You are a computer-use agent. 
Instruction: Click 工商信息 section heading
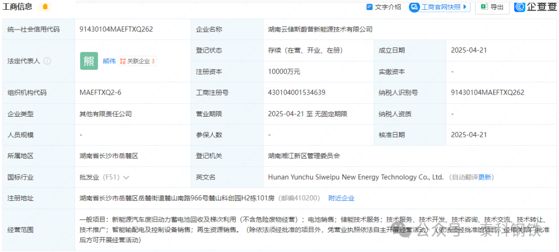[17, 6]
